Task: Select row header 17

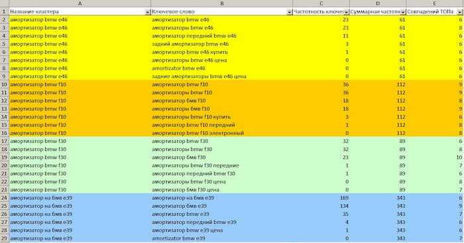Action: (x=5, y=141)
